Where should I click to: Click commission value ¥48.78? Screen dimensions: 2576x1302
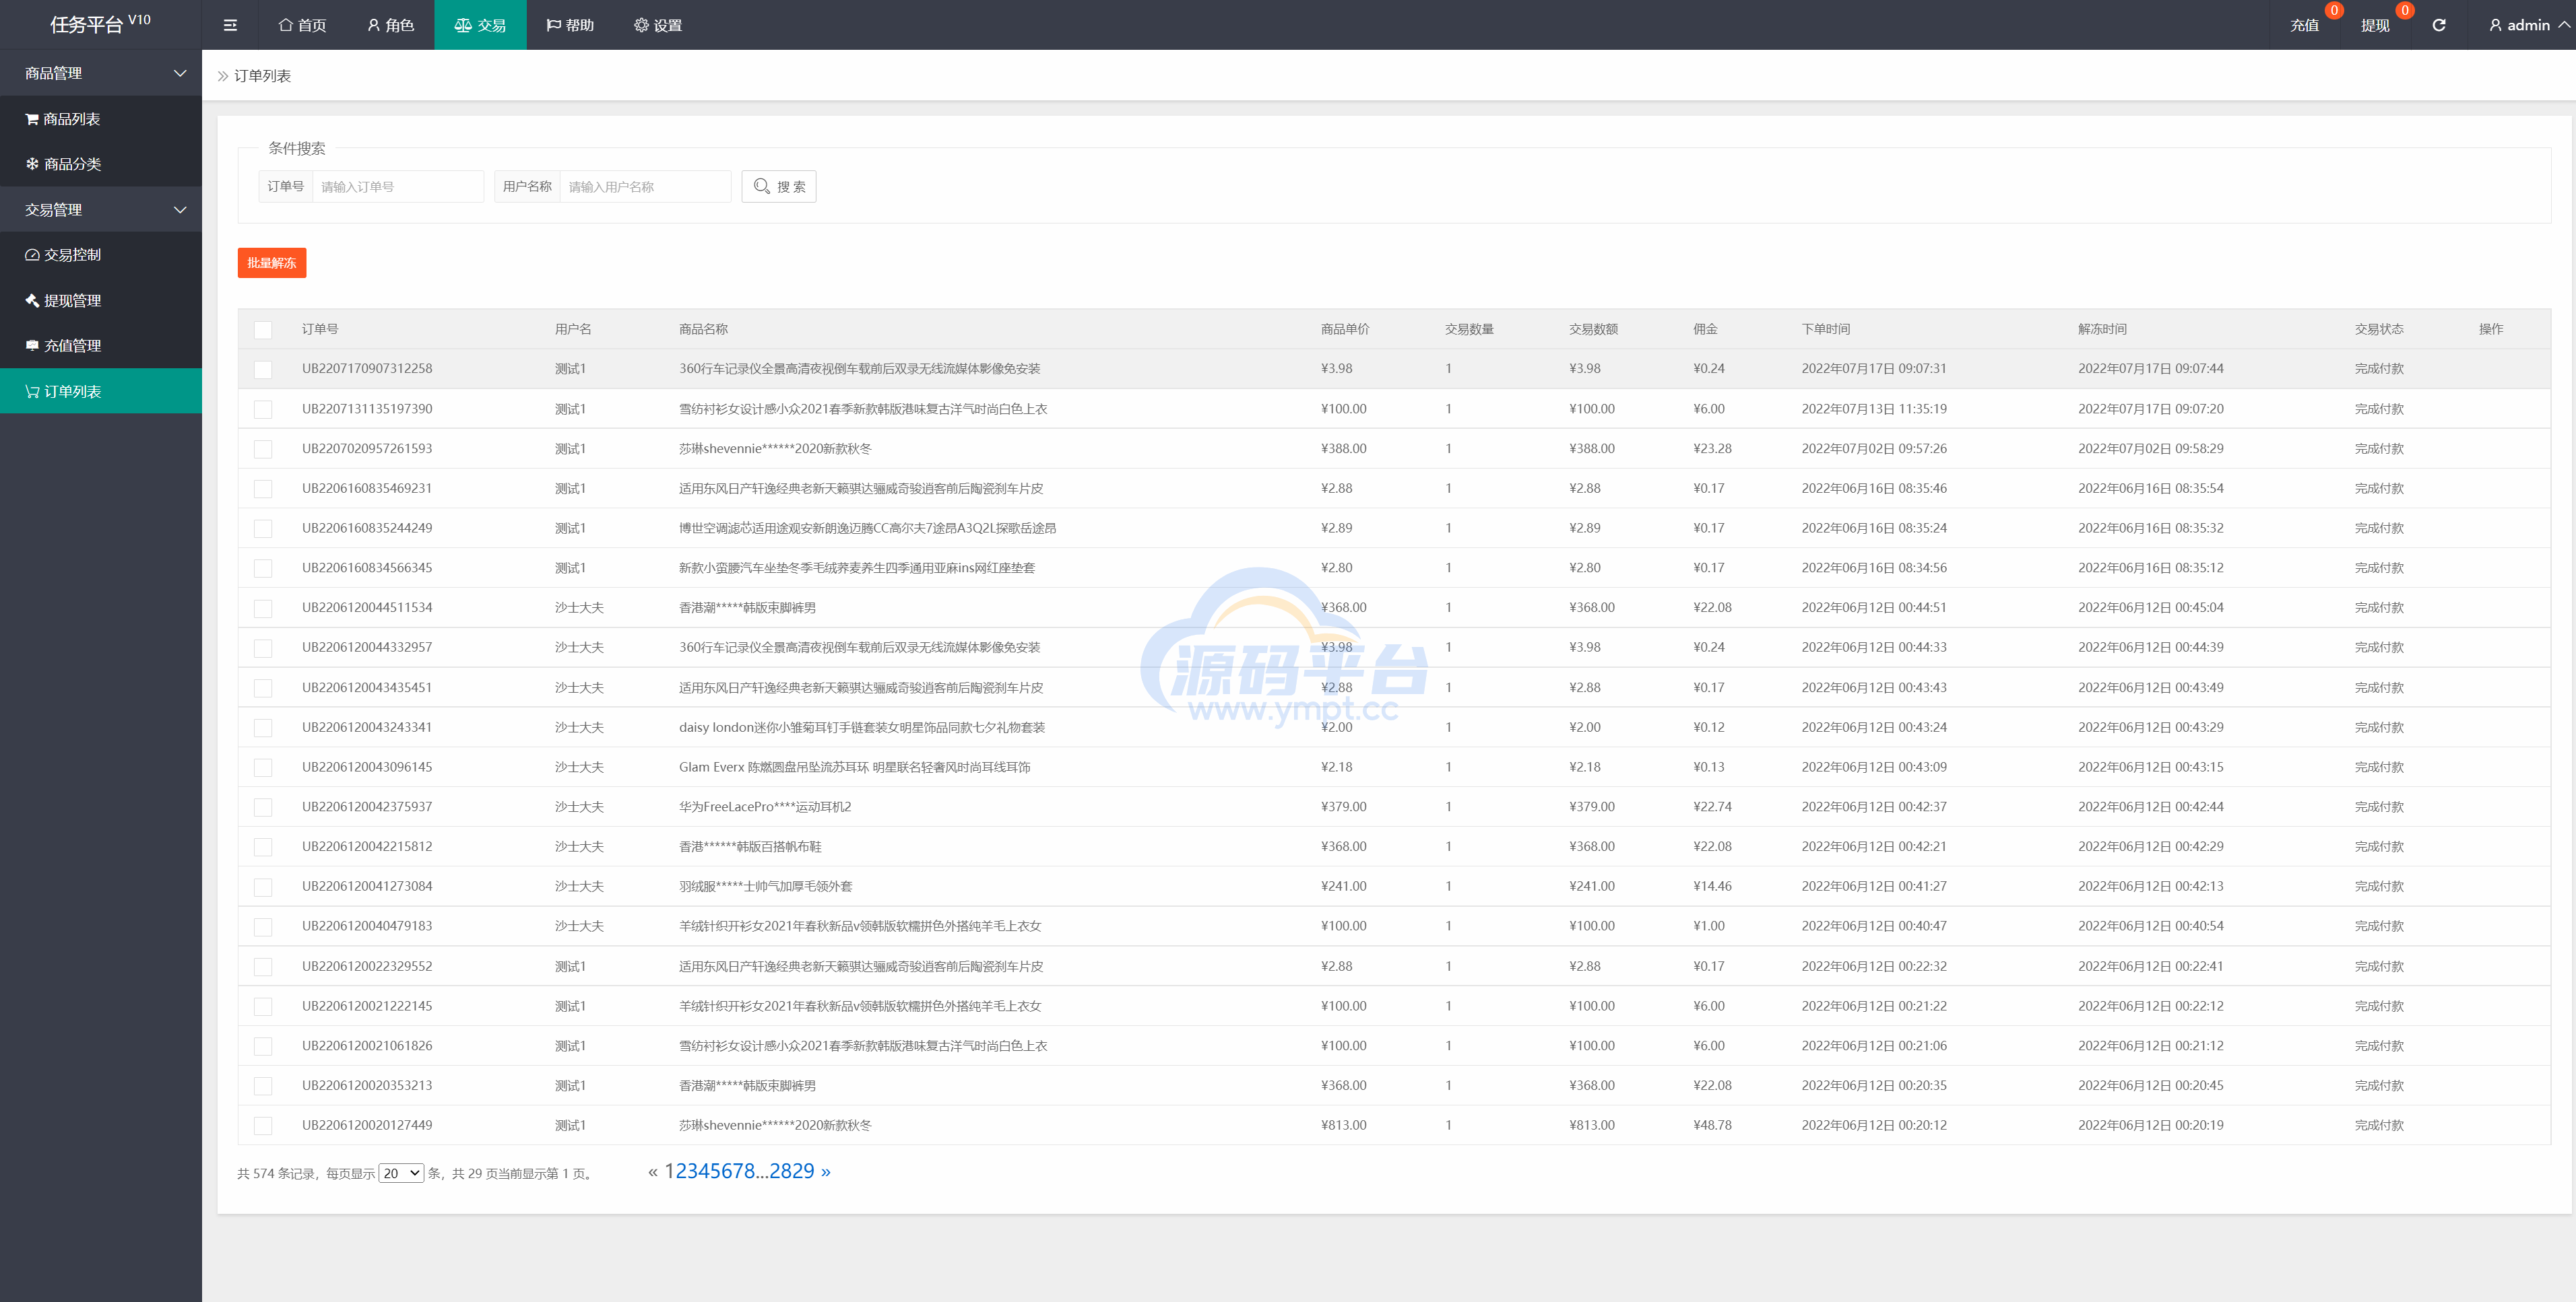tap(1712, 1125)
